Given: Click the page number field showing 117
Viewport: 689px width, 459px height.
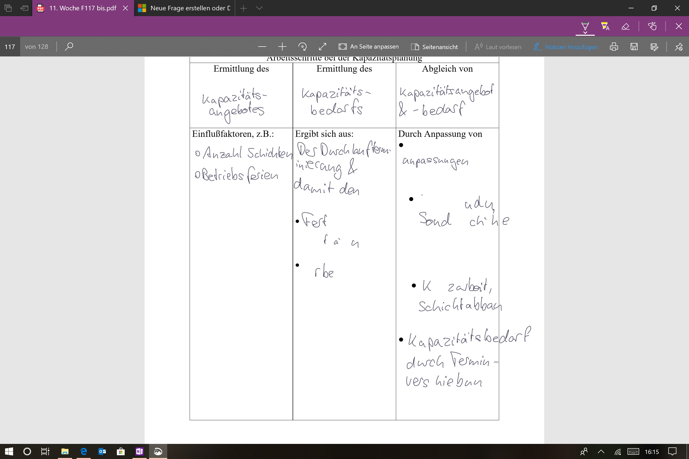Looking at the screenshot, I should pos(10,47).
